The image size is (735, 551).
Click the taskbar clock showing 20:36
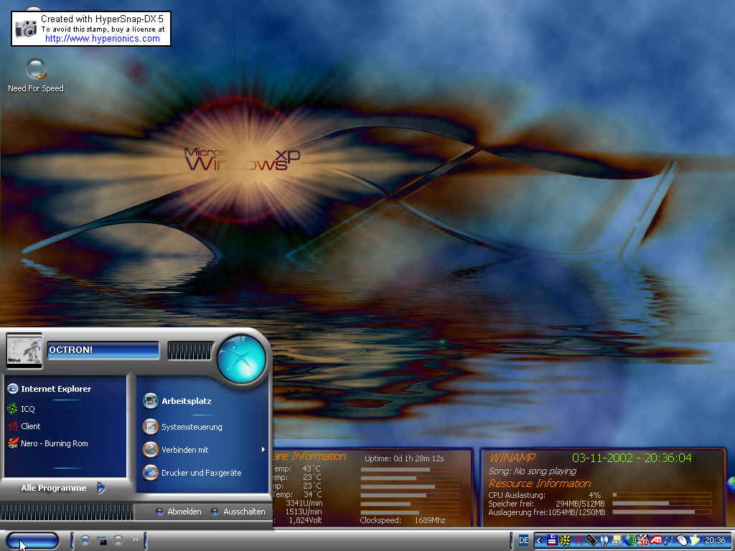click(x=715, y=540)
